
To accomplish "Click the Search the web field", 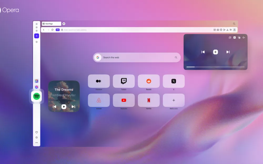I will pos(137,57).
